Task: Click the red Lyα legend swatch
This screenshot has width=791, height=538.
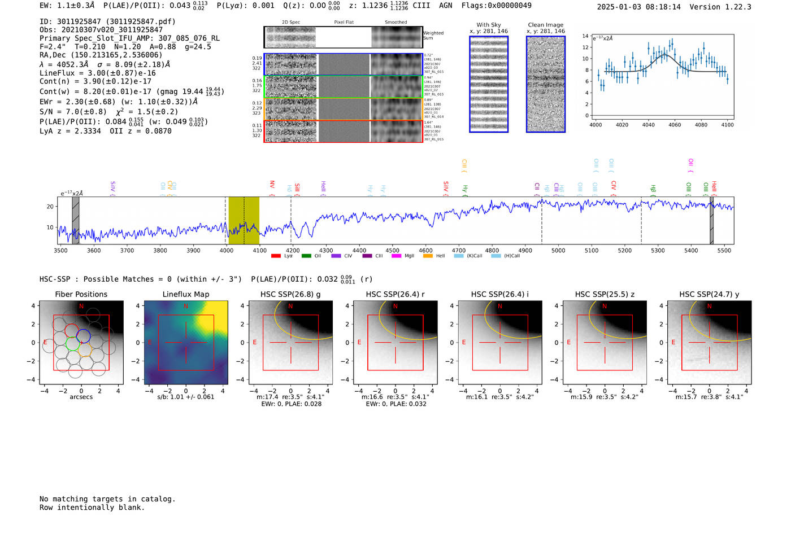Action: point(276,256)
